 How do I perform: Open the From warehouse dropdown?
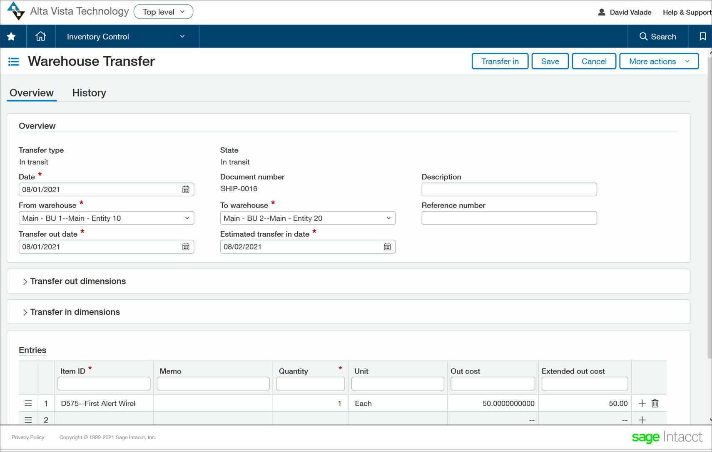coord(106,218)
